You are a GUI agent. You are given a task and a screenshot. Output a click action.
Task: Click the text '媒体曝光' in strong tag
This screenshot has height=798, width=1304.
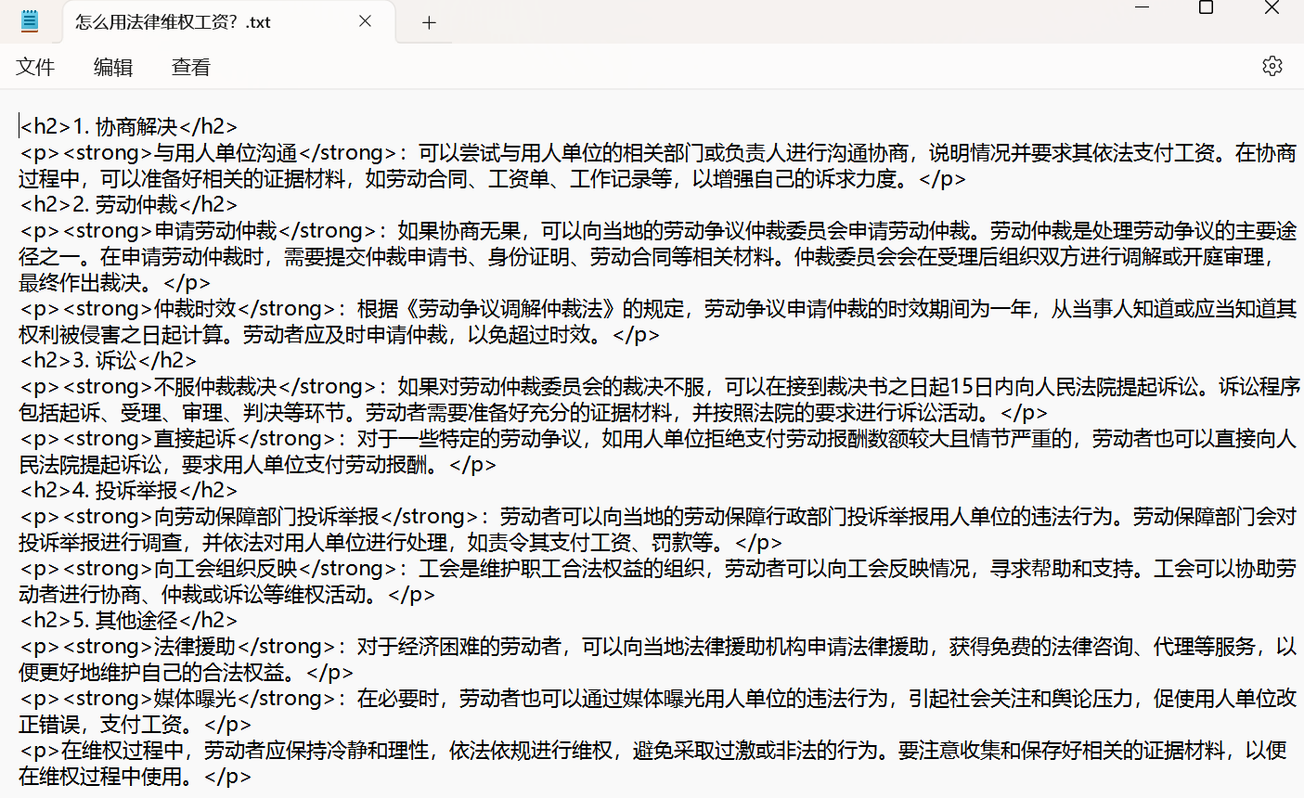pyautogui.click(x=195, y=699)
